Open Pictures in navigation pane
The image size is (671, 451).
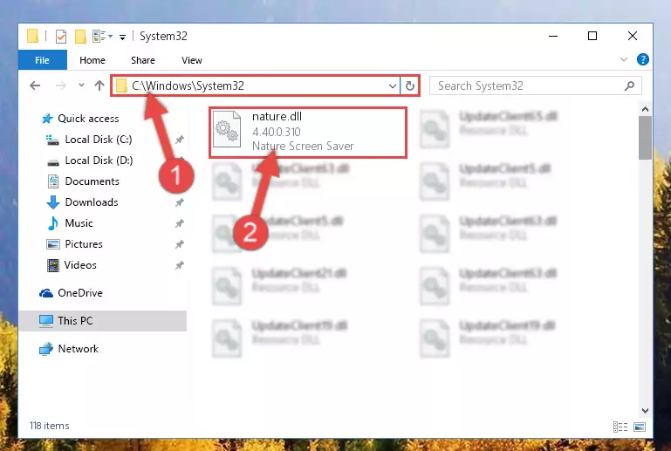[x=84, y=244]
